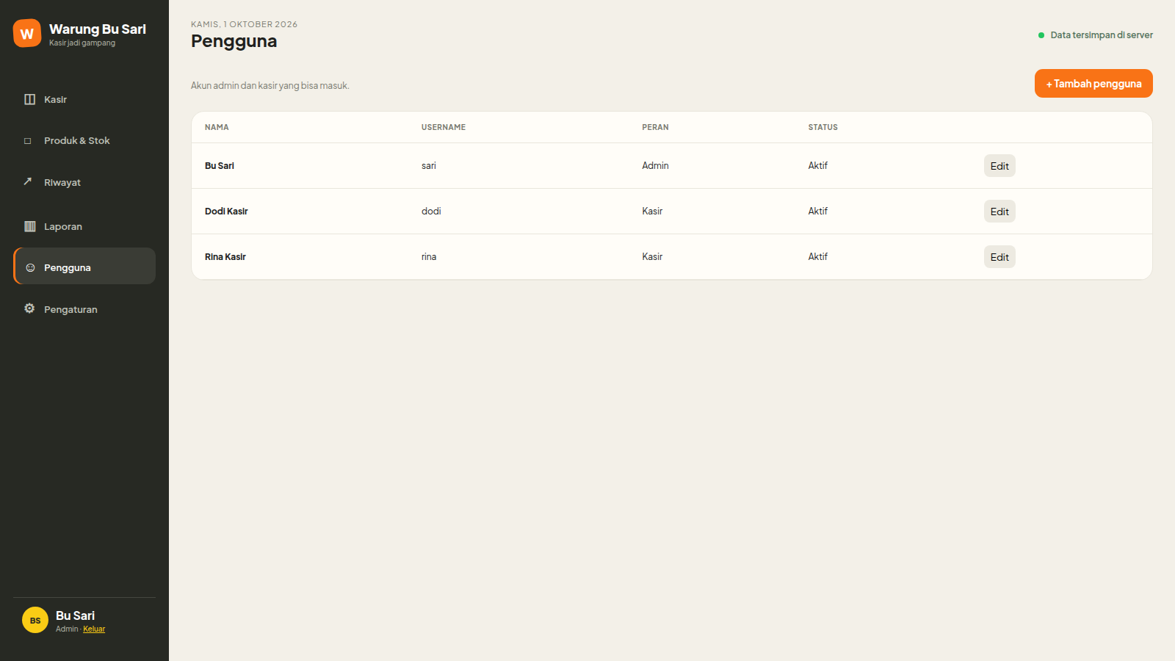This screenshot has width=1175, height=661.
Task: Click username sari
Action: point(429,166)
